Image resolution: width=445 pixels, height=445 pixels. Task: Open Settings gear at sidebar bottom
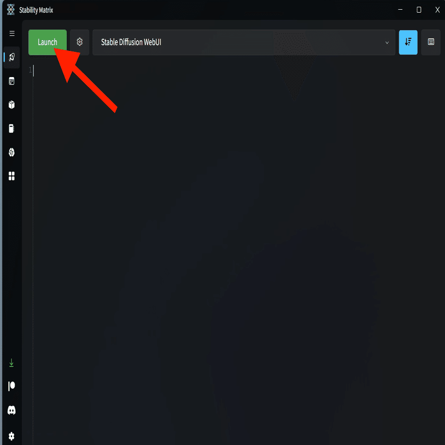point(11,436)
